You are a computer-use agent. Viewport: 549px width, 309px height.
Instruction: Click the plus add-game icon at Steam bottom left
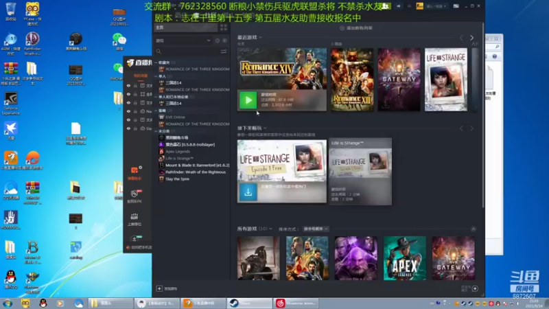(x=159, y=288)
